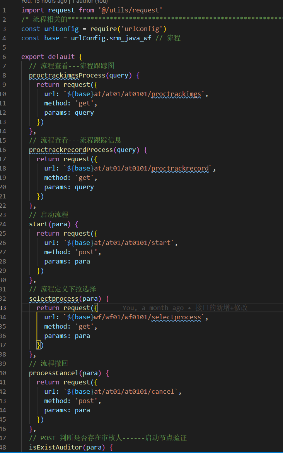Click 'params: para' on line 44

pyautogui.click(x=67, y=410)
